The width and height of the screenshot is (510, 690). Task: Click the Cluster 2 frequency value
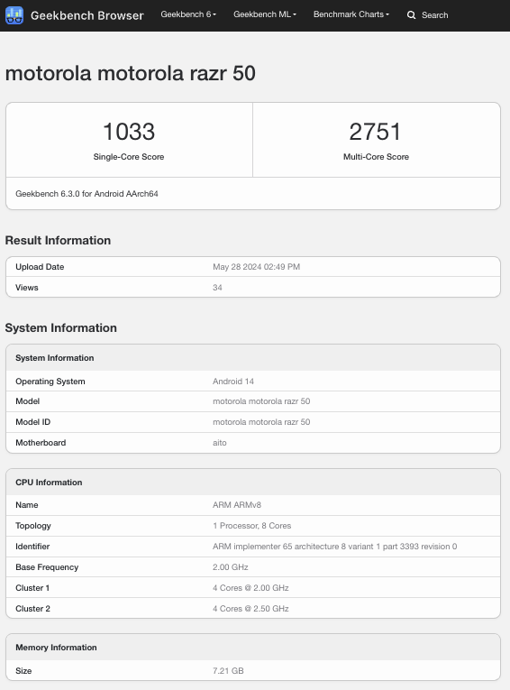click(x=250, y=609)
